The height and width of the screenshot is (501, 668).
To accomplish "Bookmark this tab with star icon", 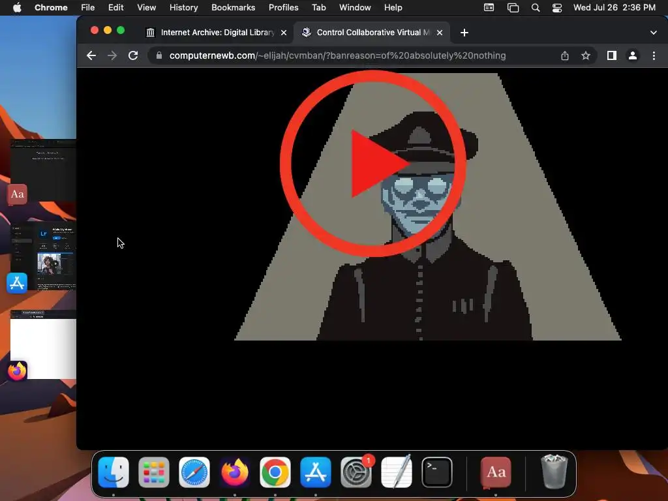I will coord(586,55).
